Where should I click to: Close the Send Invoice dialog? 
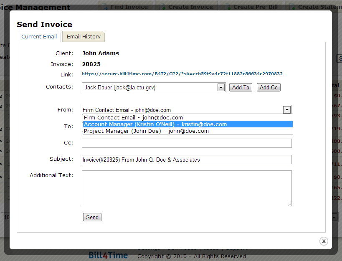(x=324, y=241)
